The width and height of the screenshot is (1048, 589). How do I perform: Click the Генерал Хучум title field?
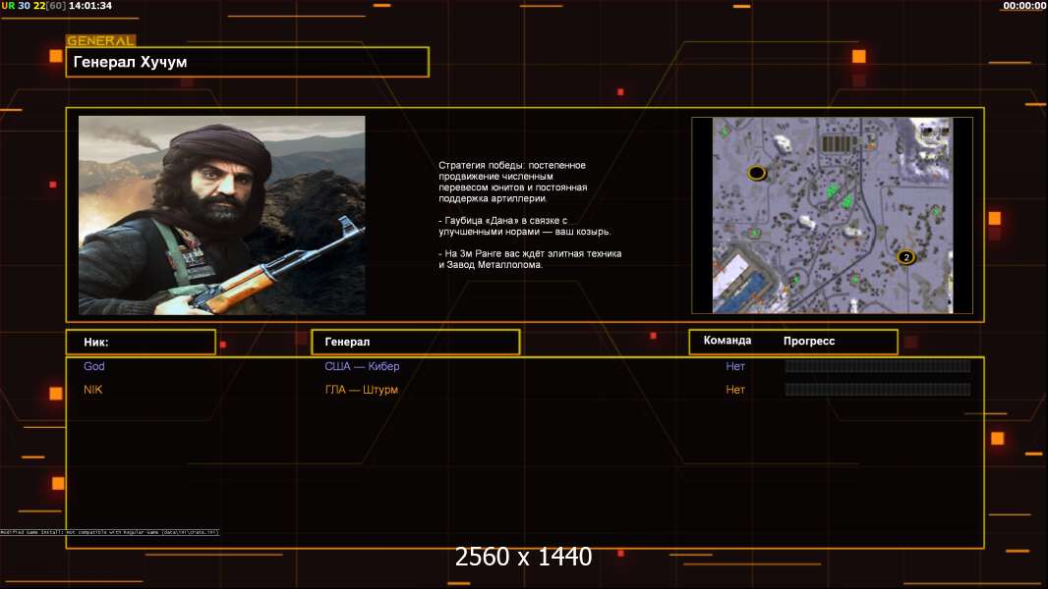[247, 62]
